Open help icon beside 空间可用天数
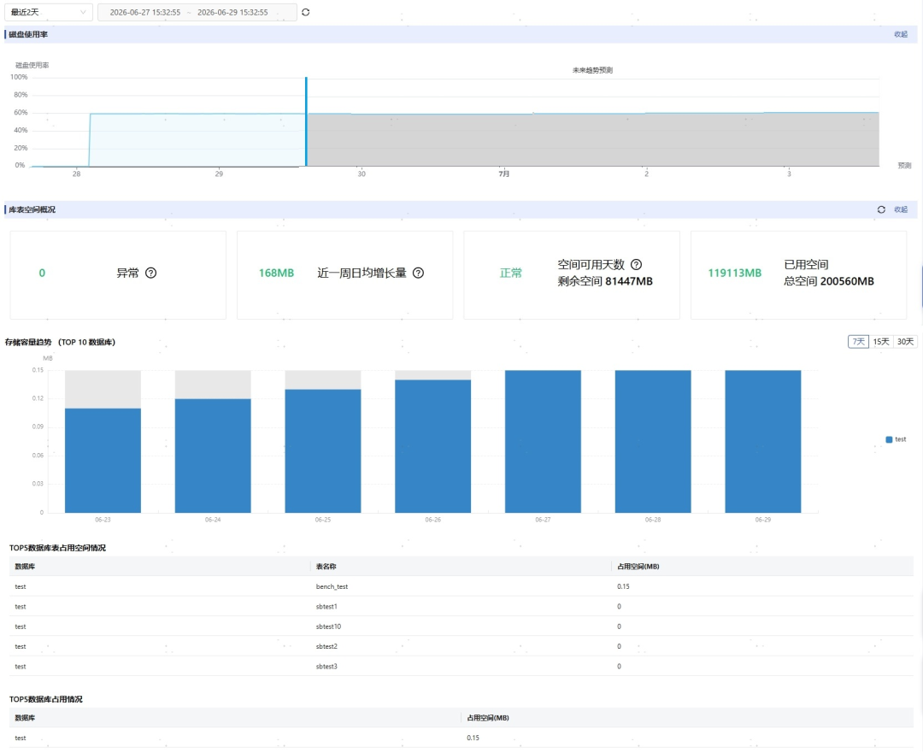 pos(637,264)
